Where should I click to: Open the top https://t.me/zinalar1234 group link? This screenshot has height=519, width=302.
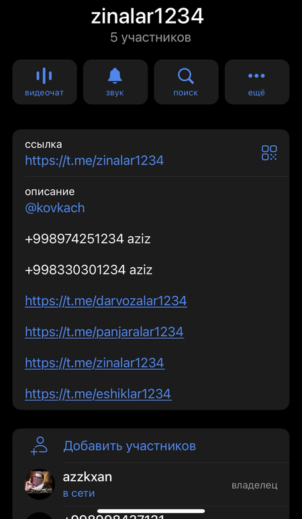point(94,161)
